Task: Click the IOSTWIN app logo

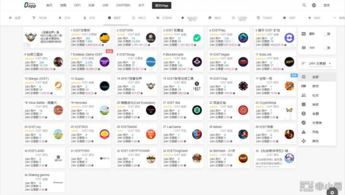Action: click(x=151, y=38)
